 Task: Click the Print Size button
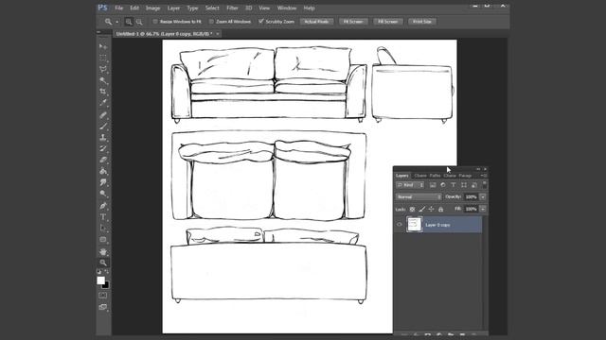[422, 22]
